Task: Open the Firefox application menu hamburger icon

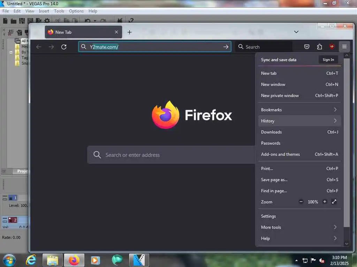Action: pos(344,47)
